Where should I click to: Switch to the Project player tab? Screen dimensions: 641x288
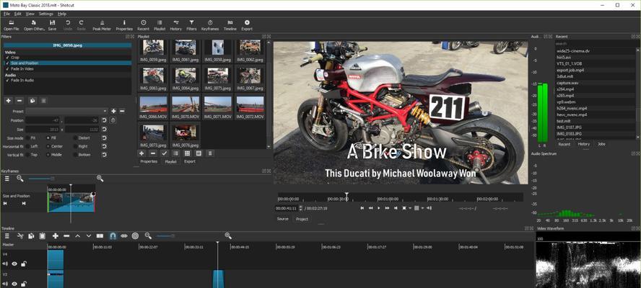[x=302, y=219]
